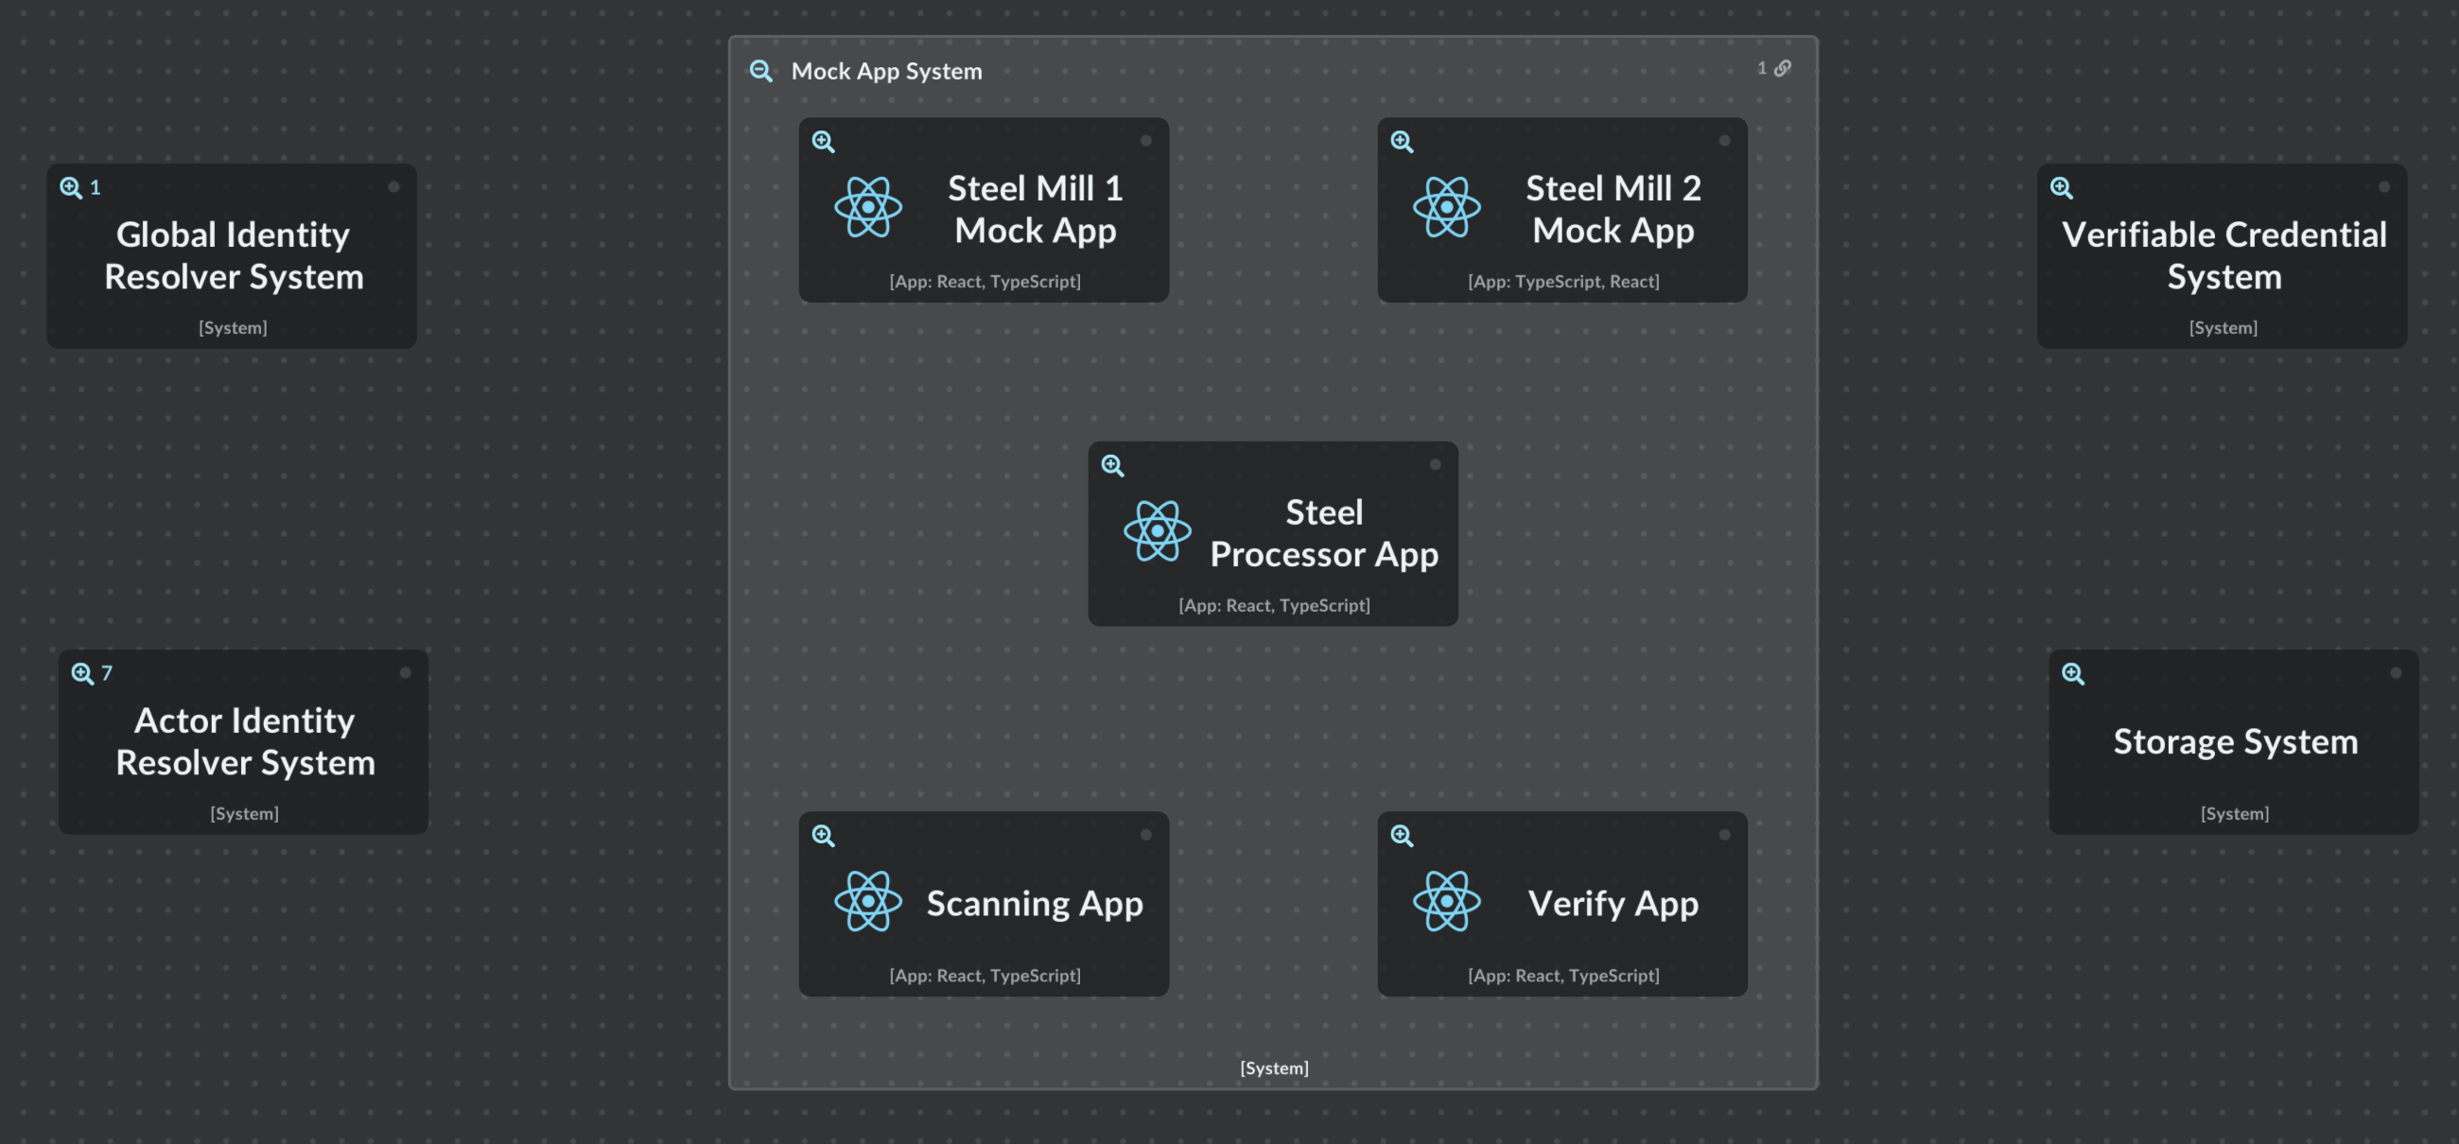Zoom into Steel Processor App node
The height and width of the screenshot is (1144, 2459).
pyautogui.click(x=1112, y=465)
